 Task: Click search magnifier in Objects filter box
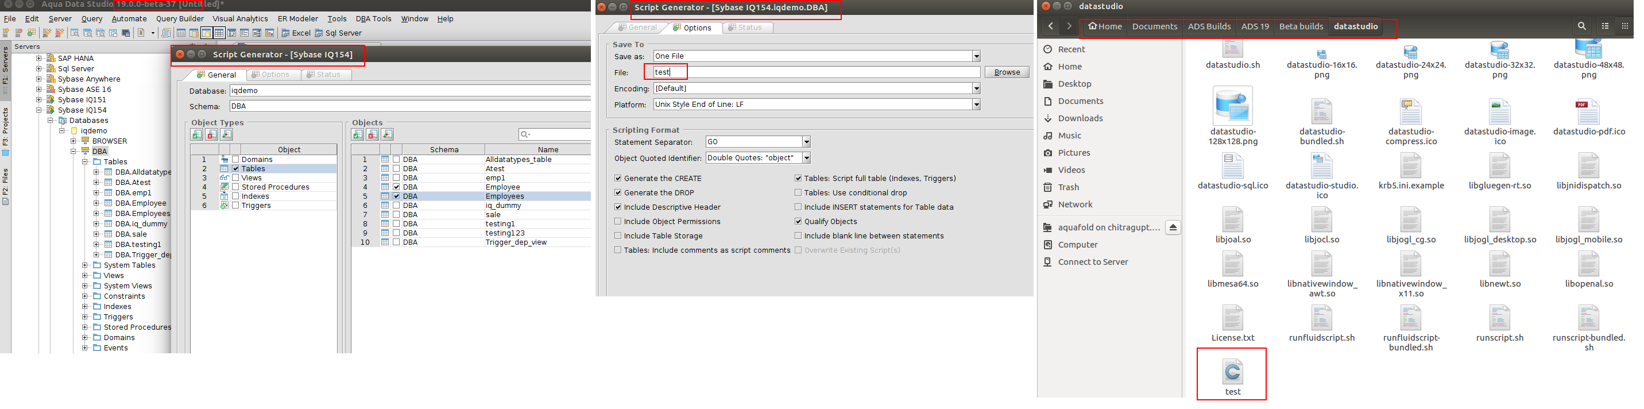click(525, 134)
